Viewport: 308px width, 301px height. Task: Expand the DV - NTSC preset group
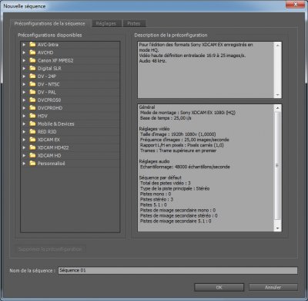pos(24,84)
